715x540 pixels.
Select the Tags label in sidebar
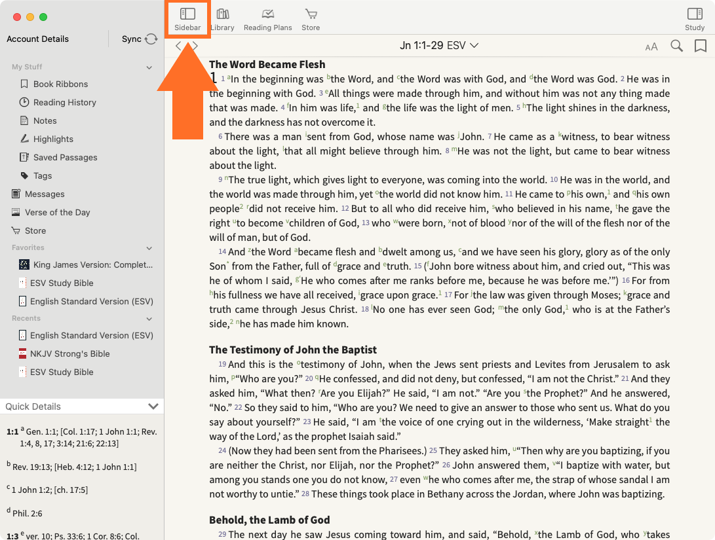[43, 176]
